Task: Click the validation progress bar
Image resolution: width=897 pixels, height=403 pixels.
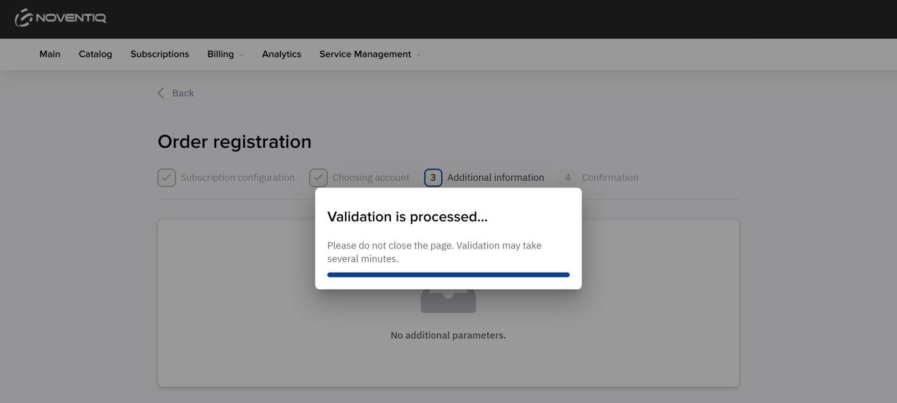Action: 448,275
